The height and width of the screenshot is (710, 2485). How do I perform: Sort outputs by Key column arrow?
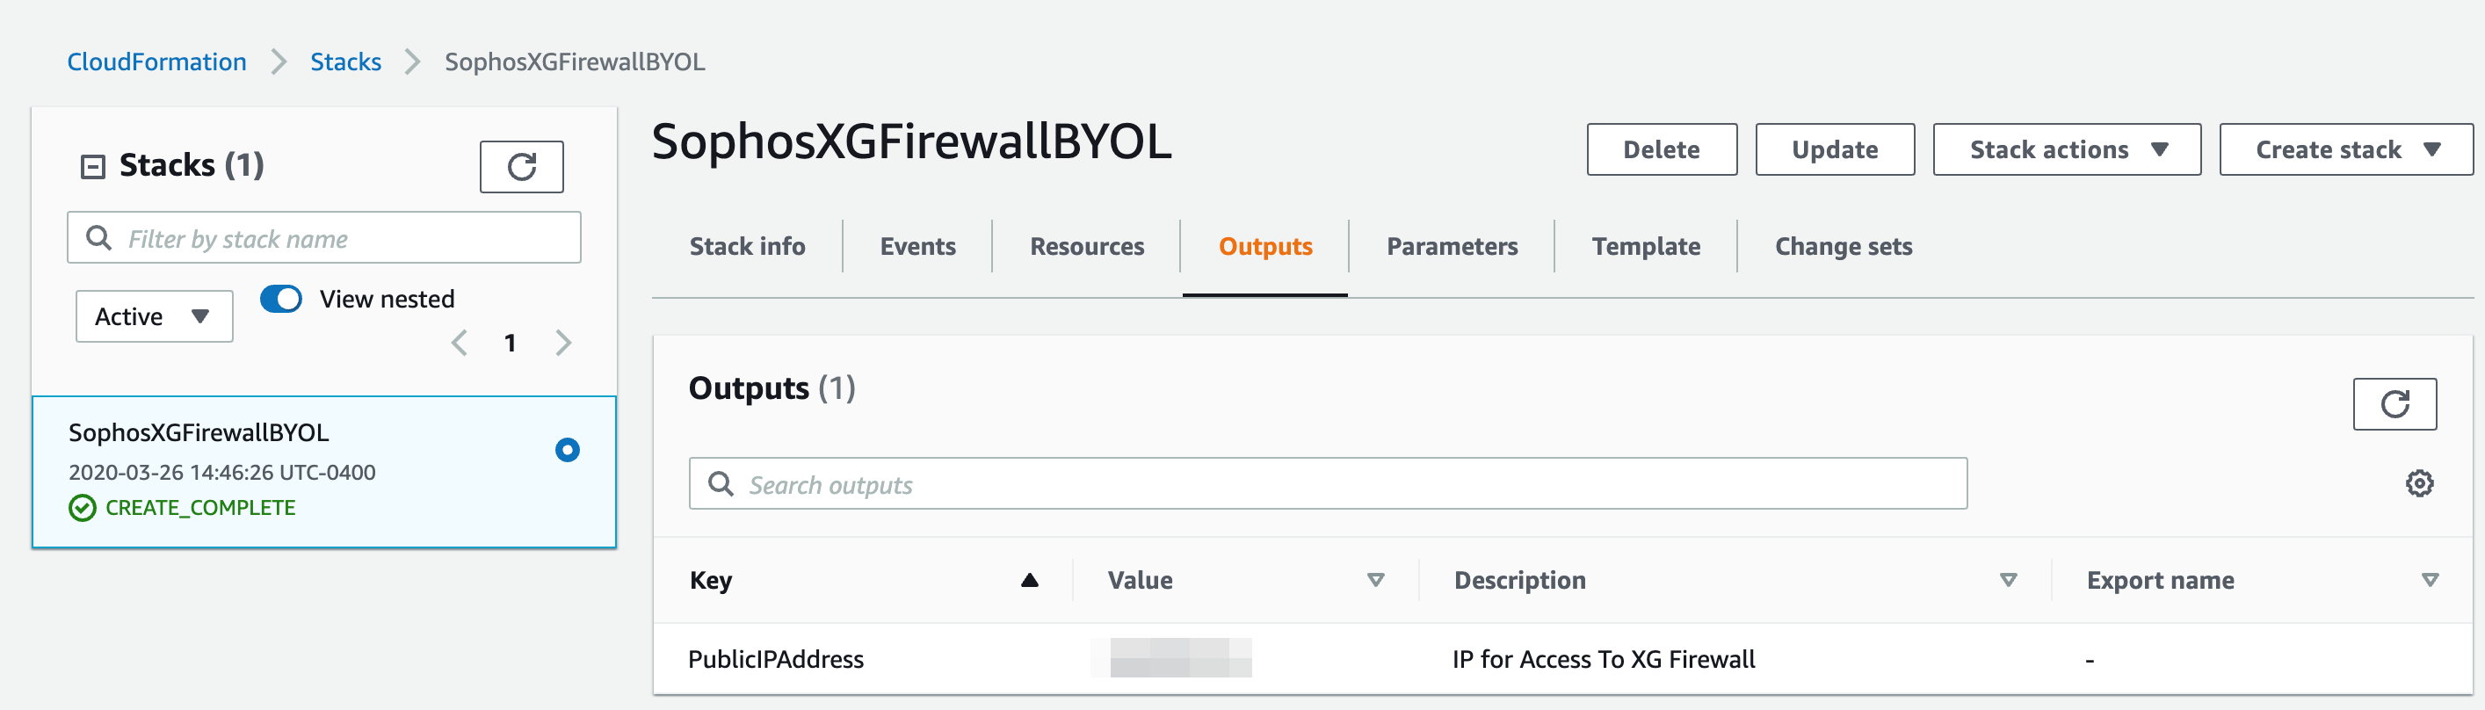point(1029,580)
